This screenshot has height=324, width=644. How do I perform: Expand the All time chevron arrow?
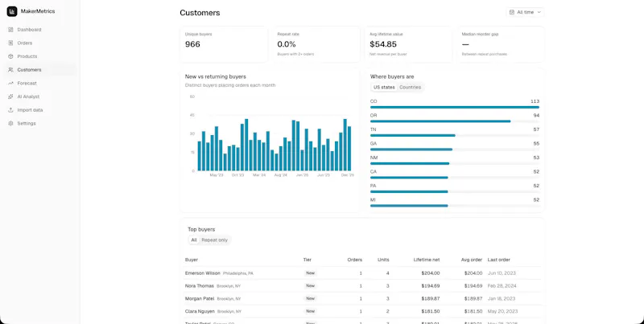[539, 12]
